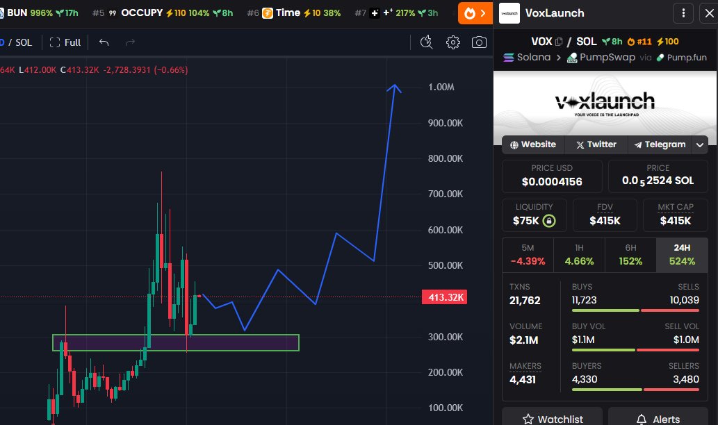Click the Solana chain link
The height and width of the screenshot is (425, 718).
[527, 57]
